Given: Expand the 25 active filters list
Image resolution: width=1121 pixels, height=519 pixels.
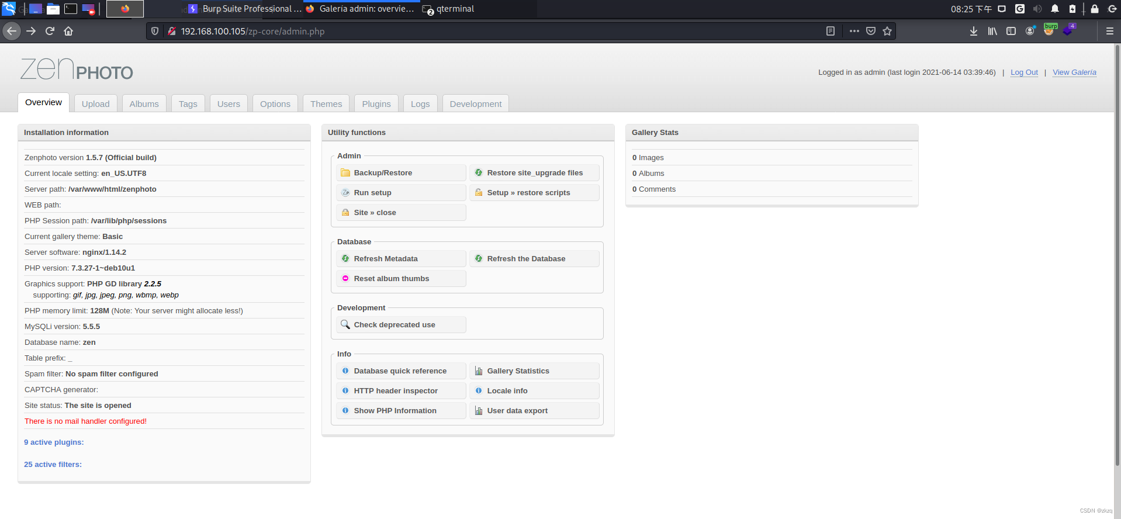Looking at the screenshot, I should tap(53, 465).
